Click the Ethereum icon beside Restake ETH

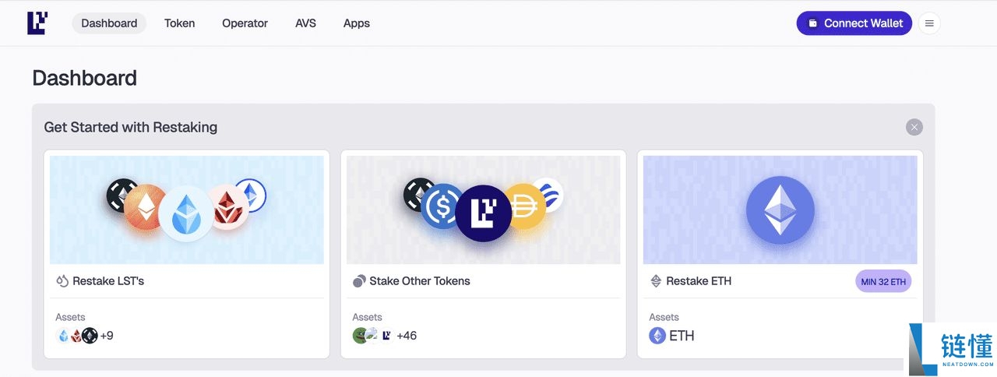click(x=656, y=281)
